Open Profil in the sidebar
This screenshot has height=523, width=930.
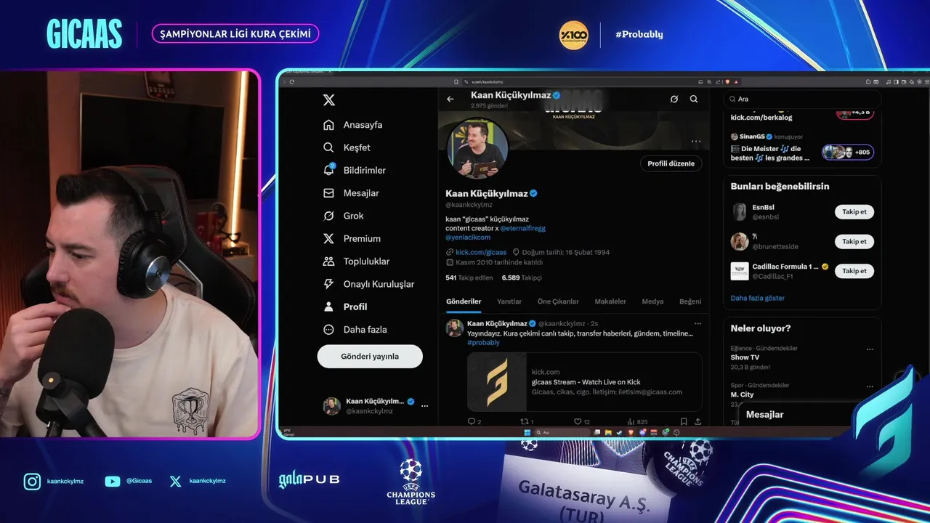point(344,307)
